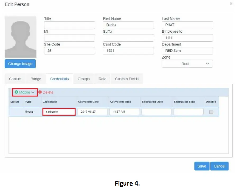
Task: Select the Expiration Date field
Action: (156, 111)
